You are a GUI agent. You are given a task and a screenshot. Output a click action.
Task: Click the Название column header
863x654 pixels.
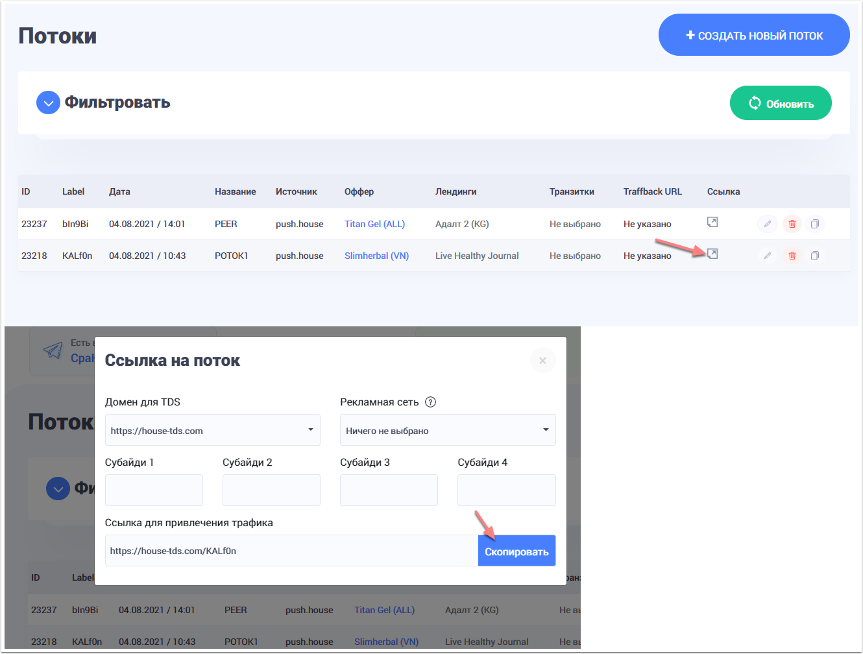tap(236, 191)
